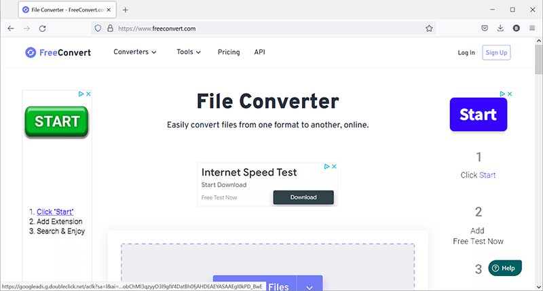This screenshot has height=291, width=543.
Task: Click the green START ad button
Action: click(57, 121)
